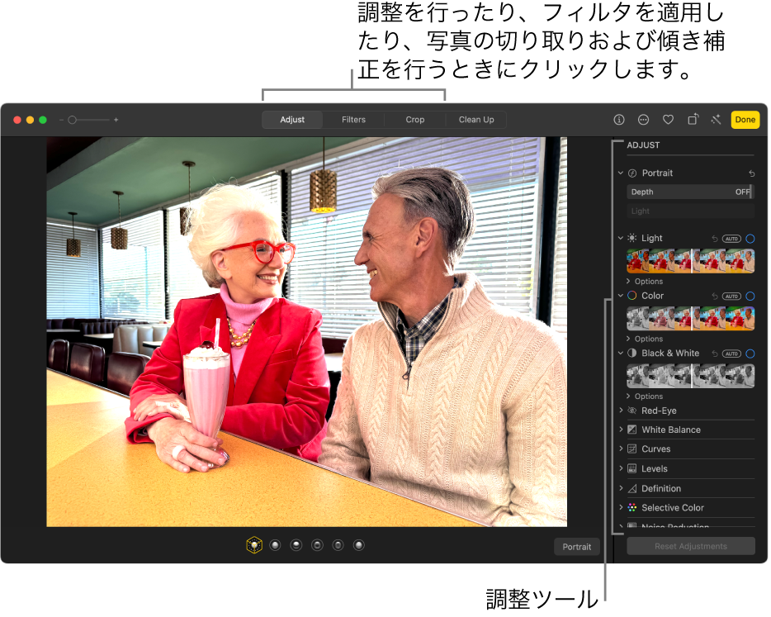
Task: Collapse the Black & White section
Action: (x=622, y=354)
